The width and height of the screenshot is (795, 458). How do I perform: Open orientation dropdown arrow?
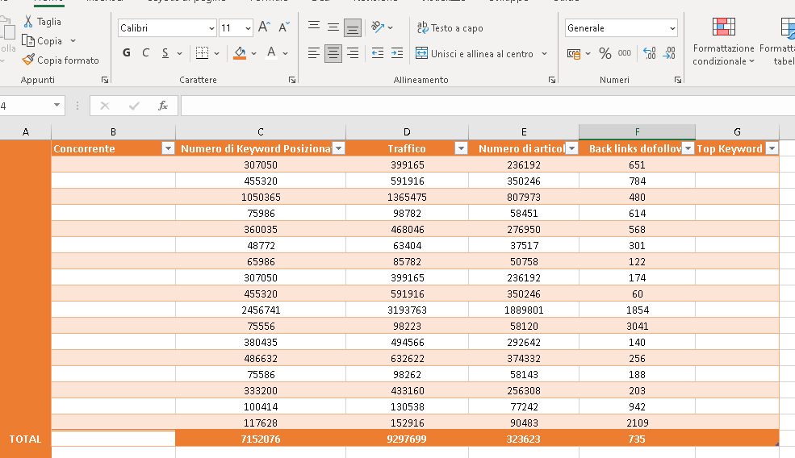391,27
